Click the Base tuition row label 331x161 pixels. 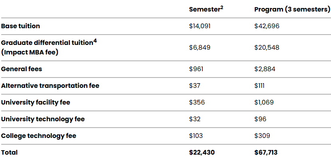21,26
